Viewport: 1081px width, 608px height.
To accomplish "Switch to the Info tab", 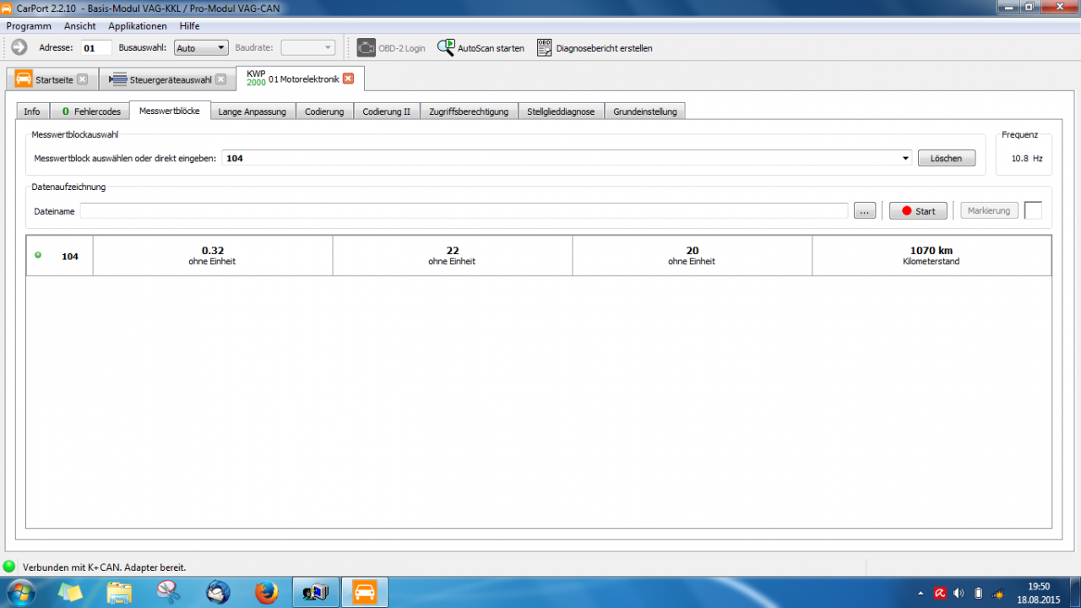I will [x=32, y=111].
